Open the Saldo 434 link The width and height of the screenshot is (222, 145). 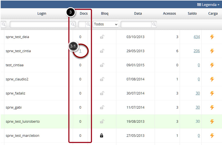[x=196, y=37]
